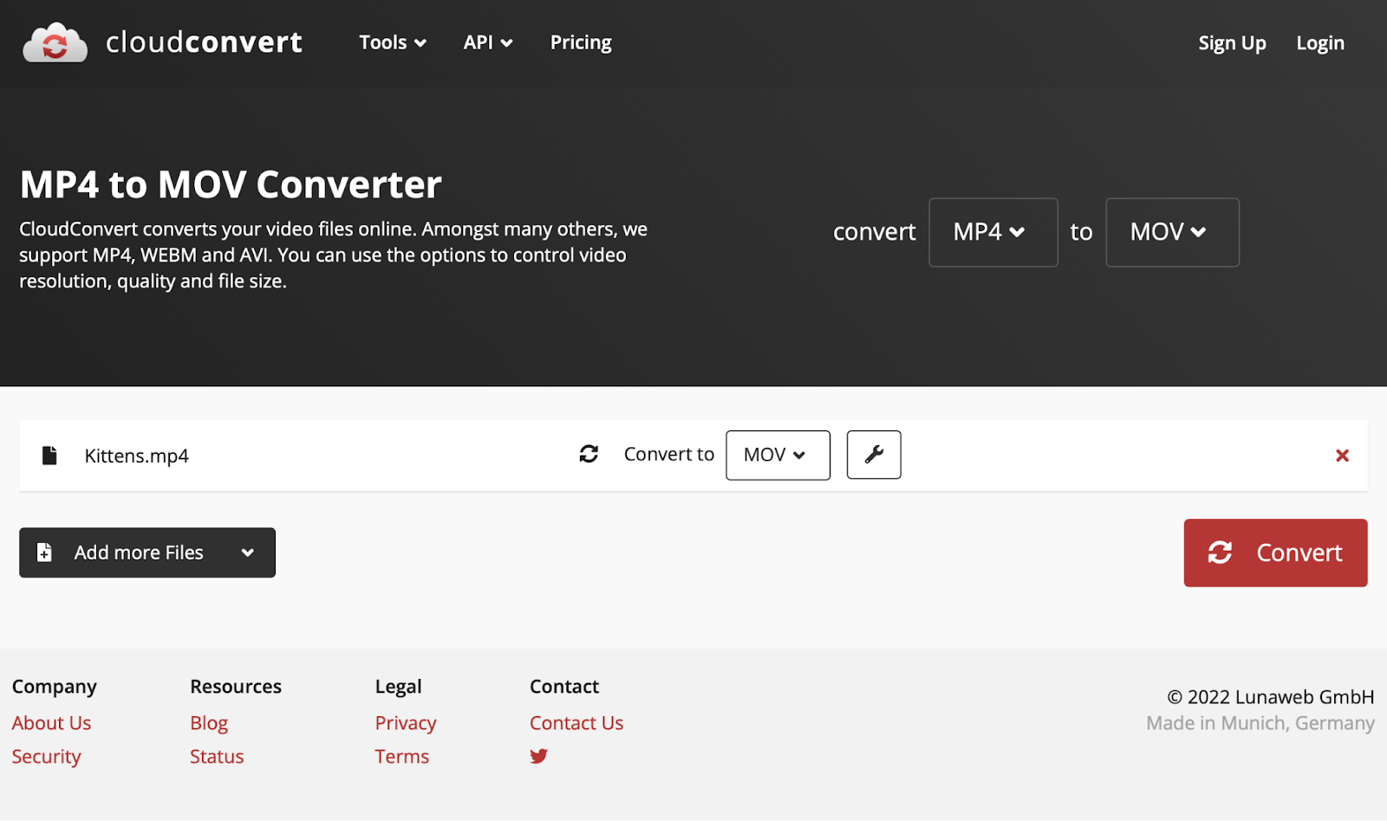
Task: Open the Blog link
Action: point(209,722)
